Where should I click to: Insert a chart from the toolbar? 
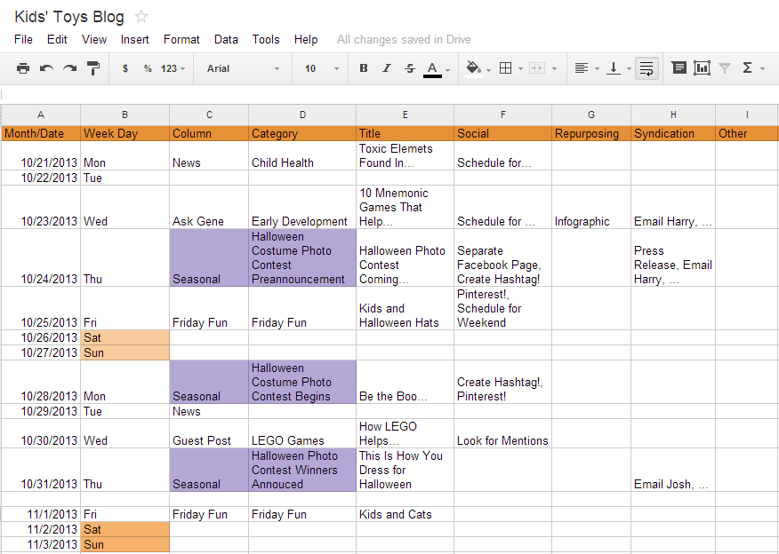point(702,68)
